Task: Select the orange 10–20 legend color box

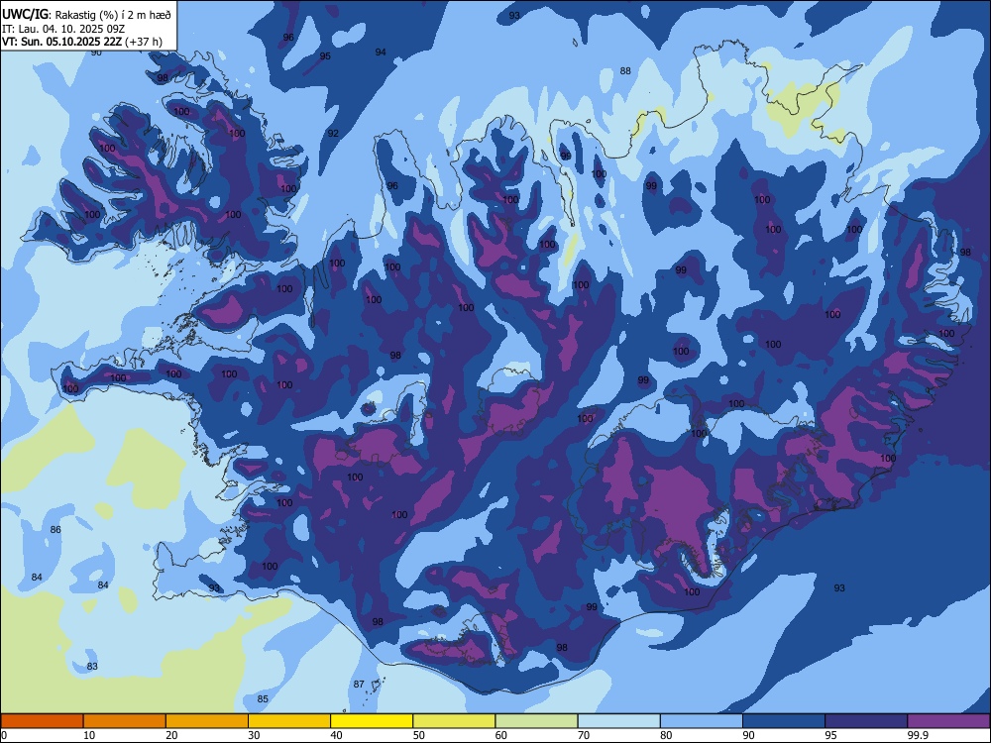Action: [125, 721]
